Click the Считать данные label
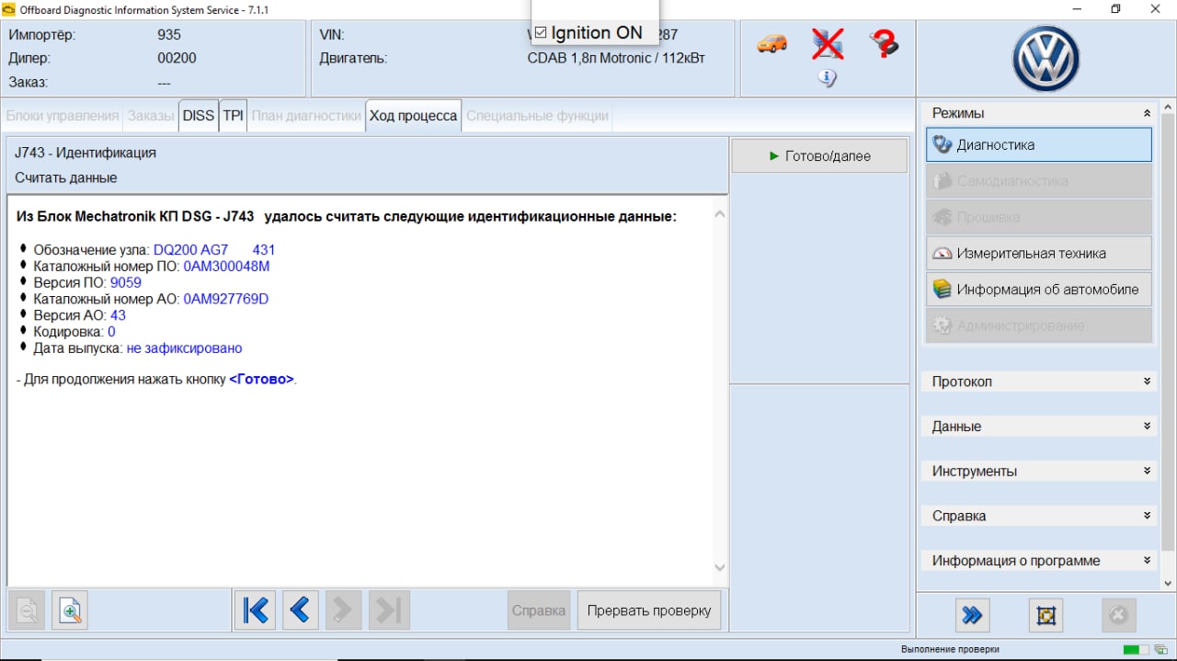The width and height of the screenshot is (1177, 661). point(66,177)
